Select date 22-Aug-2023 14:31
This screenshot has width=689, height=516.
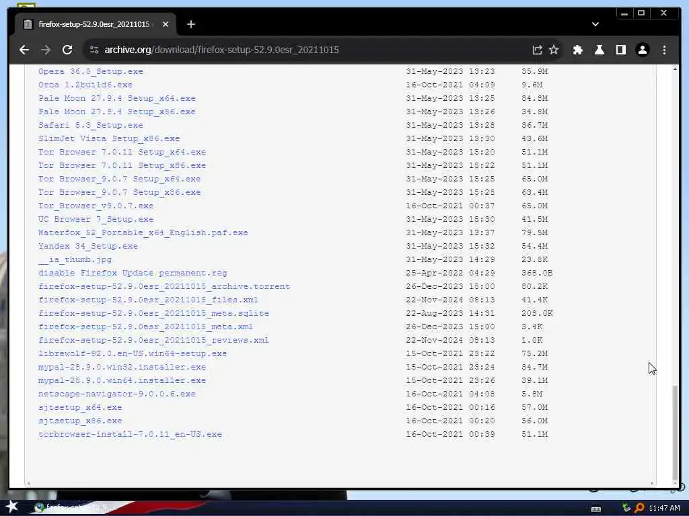point(450,313)
